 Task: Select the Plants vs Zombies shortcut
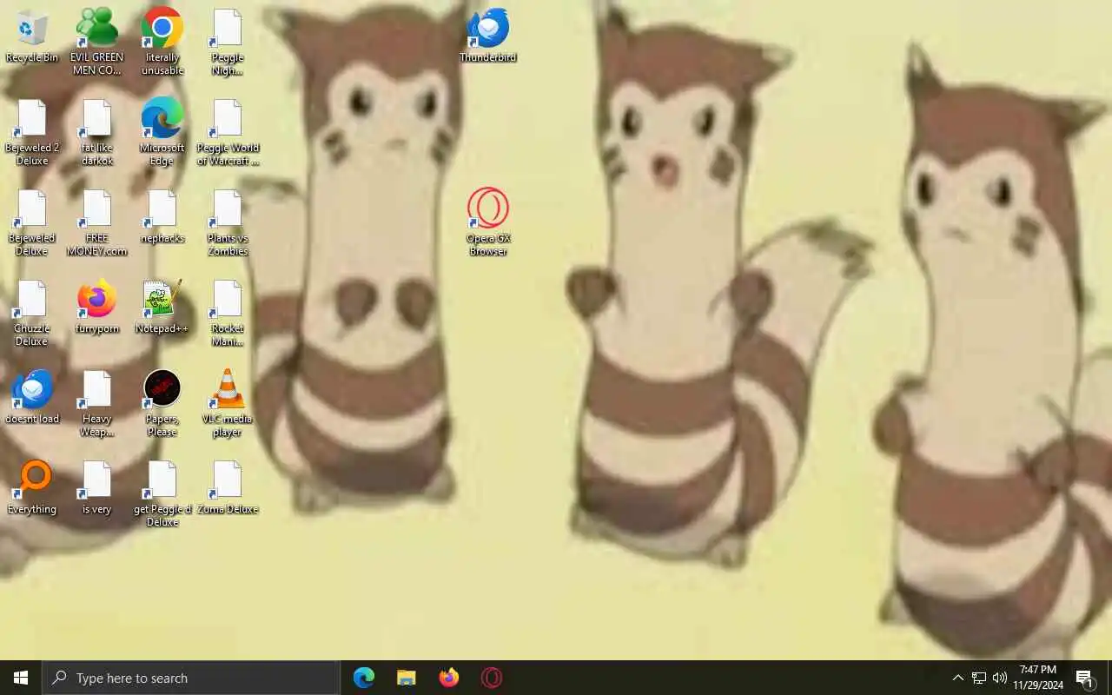[x=228, y=222]
